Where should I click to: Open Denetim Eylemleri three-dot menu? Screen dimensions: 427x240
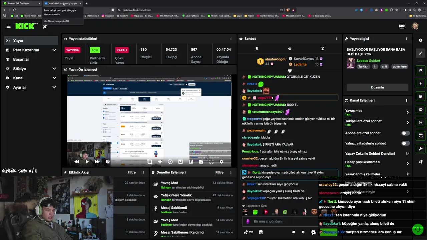point(231,172)
